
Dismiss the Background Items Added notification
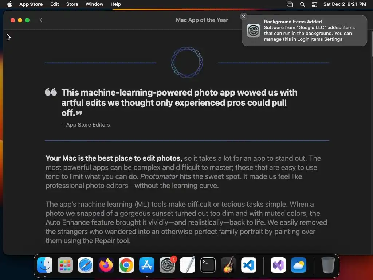(x=243, y=16)
